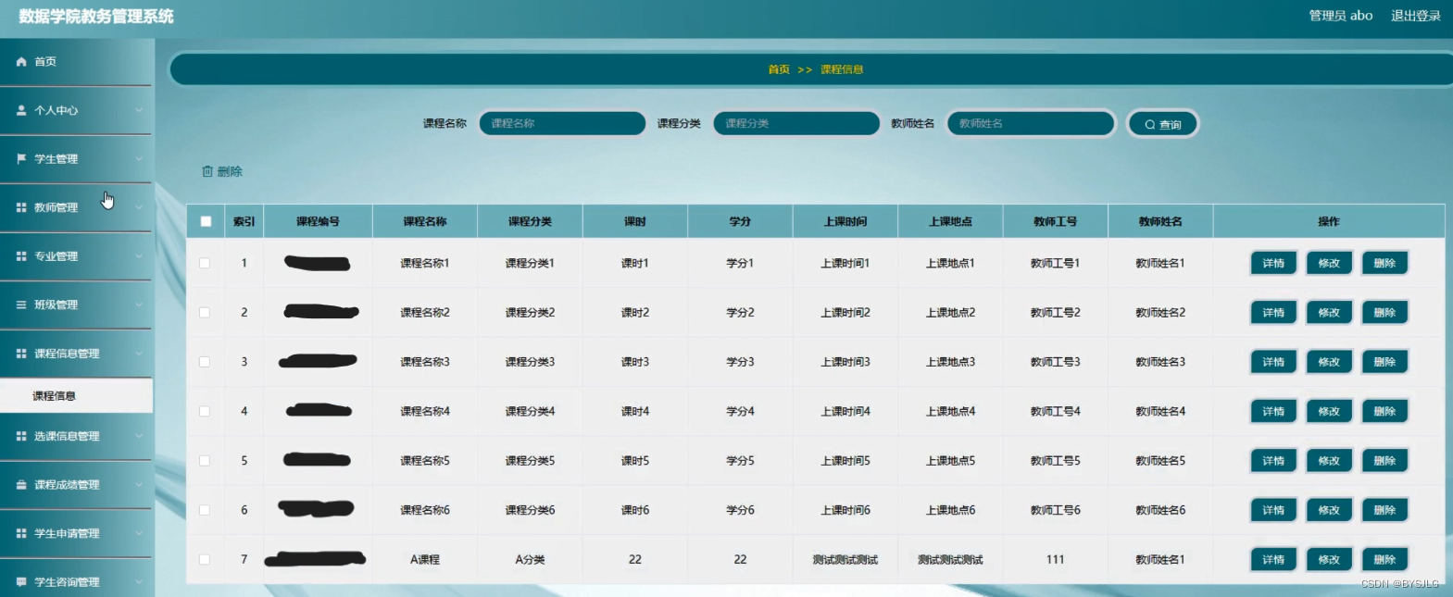Click the magnifier icon in the 查询 button

click(1150, 125)
